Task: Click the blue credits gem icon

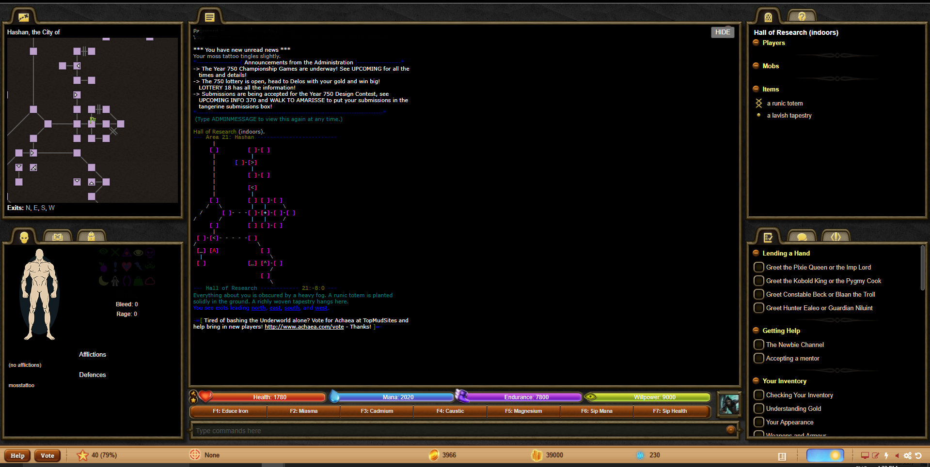Action: [640, 455]
